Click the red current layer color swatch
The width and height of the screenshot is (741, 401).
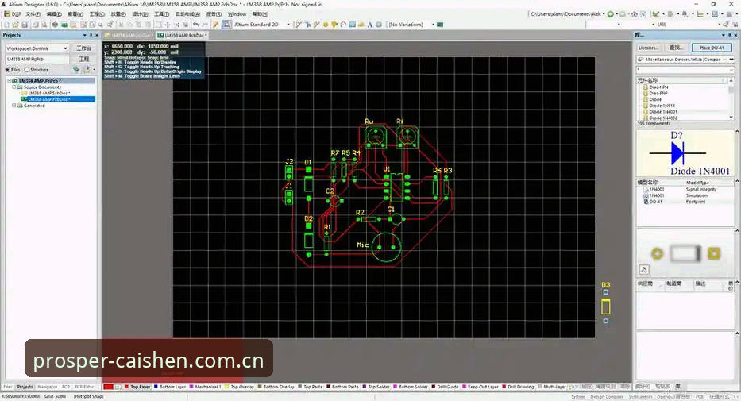click(x=109, y=387)
